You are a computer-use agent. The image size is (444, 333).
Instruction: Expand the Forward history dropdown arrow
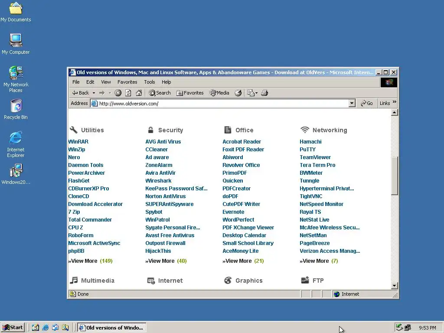coord(110,93)
